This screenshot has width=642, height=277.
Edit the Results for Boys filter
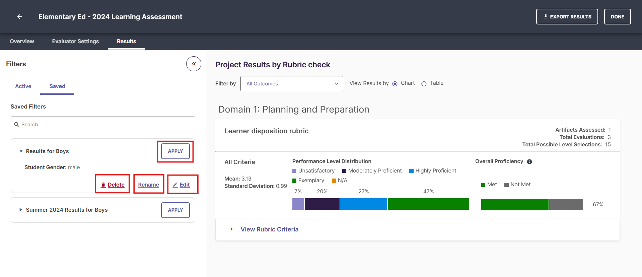(x=181, y=185)
